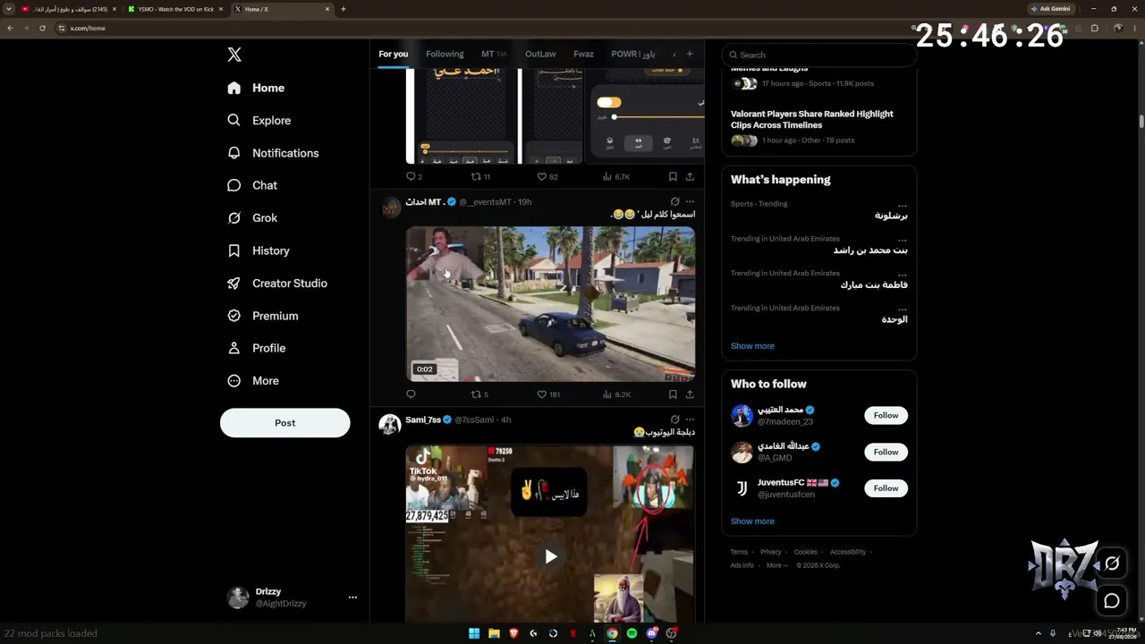
Task: Open more options on Sami_7ss post
Action: 690,419
